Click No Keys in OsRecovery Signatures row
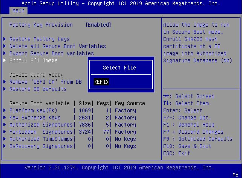242x178 pixels. (126, 146)
